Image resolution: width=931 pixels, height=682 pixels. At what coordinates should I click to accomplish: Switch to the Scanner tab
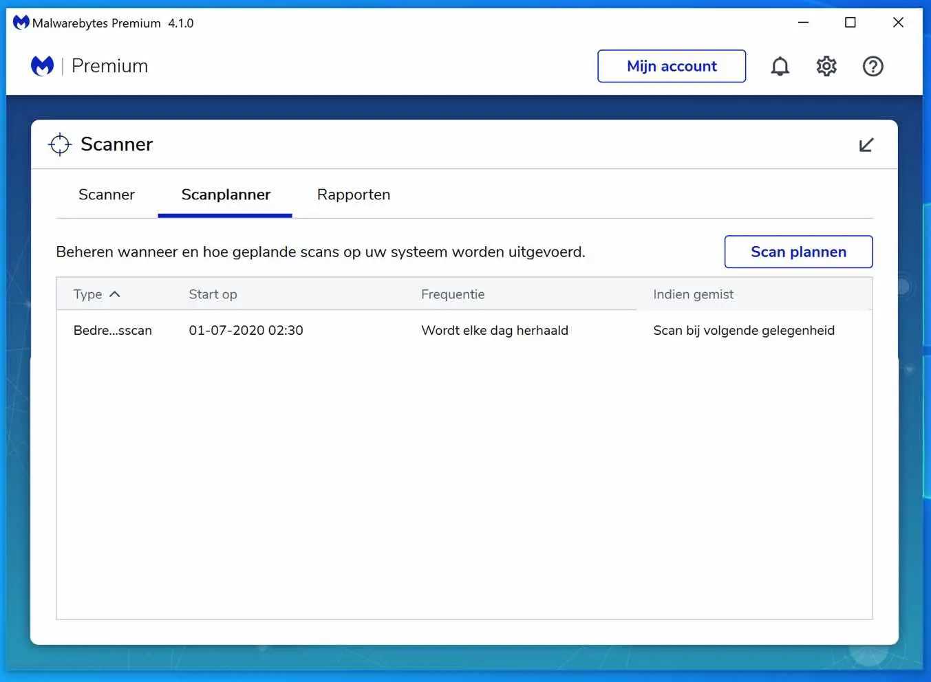coord(107,195)
